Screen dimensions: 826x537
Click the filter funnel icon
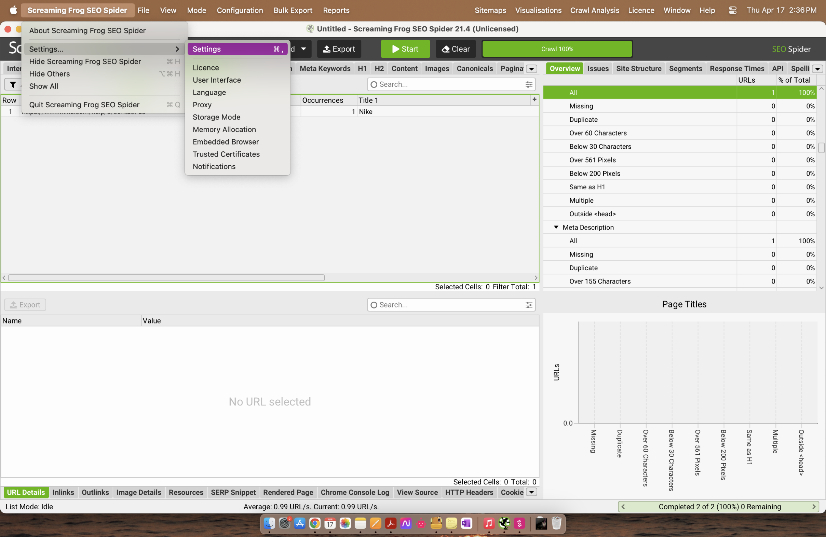13,84
